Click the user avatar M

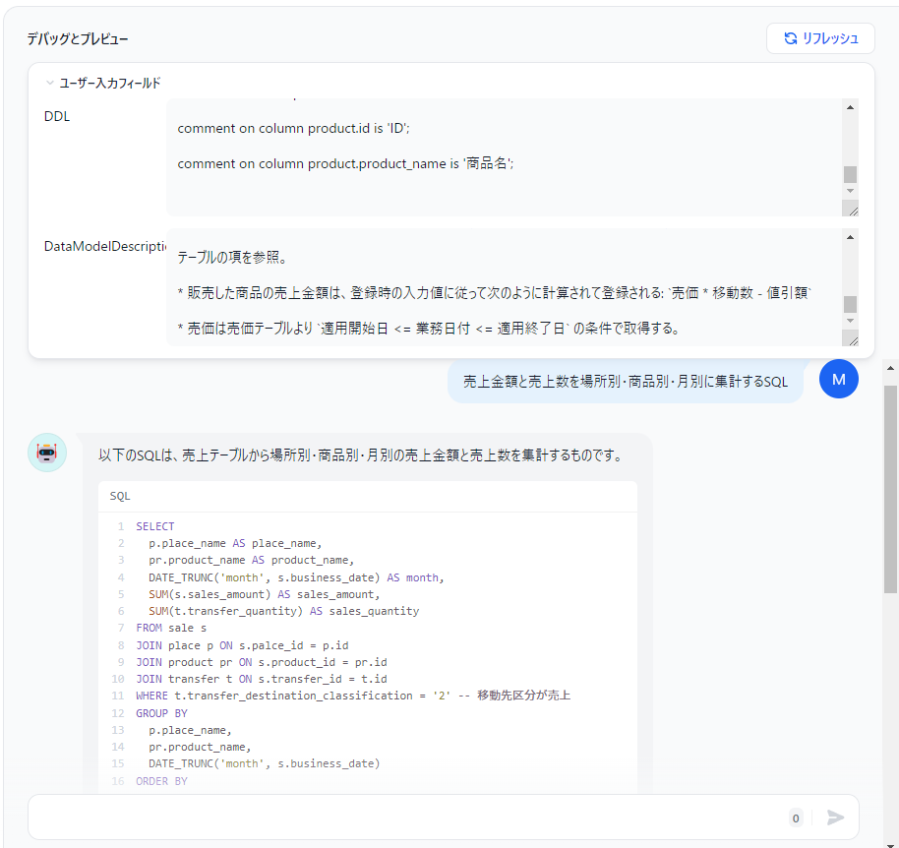838,379
